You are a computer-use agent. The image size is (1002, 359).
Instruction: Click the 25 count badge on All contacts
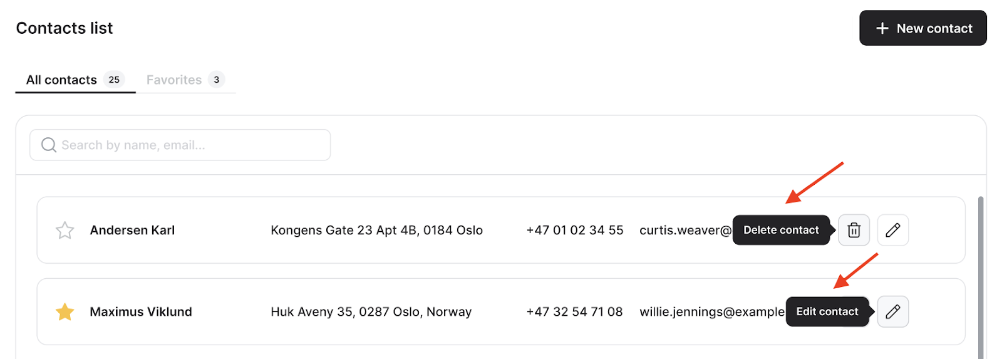coord(114,80)
